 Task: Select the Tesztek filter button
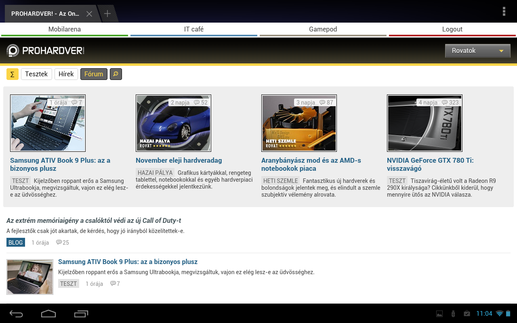pyautogui.click(x=36, y=74)
